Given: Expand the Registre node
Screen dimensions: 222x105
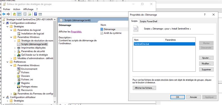Looking at the screenshot, I should click(x=15, y=83).
